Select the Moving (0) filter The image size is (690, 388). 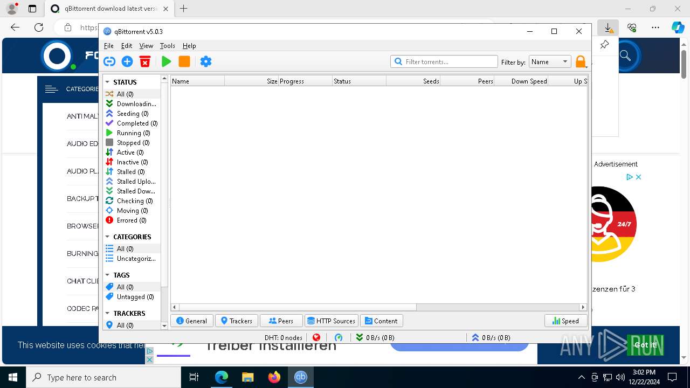pyautogui.click(x=132, y=210)
